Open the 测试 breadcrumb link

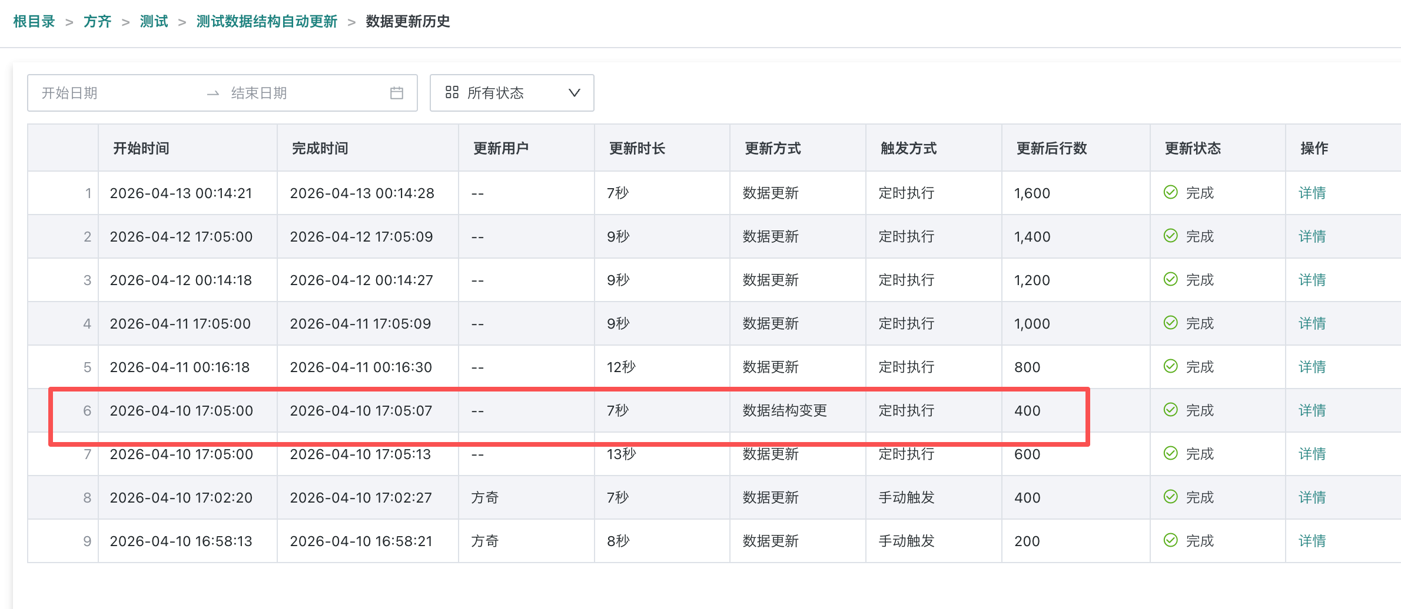[154, 22]
